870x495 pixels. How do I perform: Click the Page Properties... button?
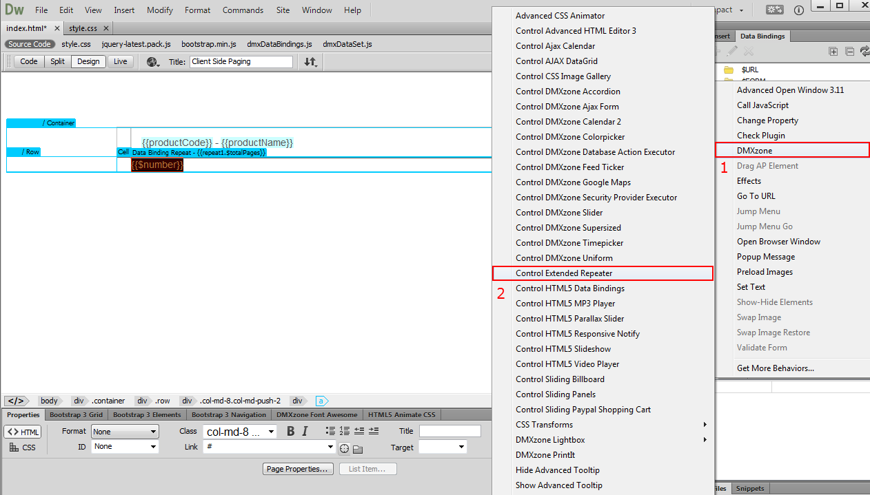(x=299, y=469)
